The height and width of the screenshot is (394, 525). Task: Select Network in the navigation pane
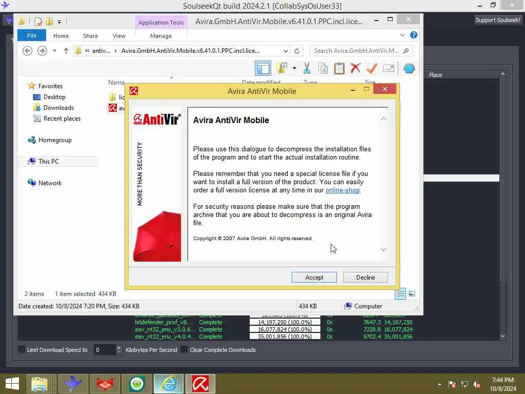click(x=50, y=183)
